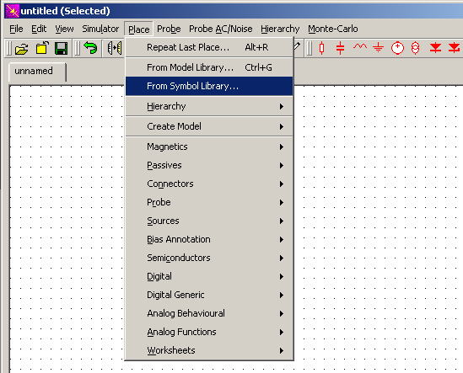Place a resistor using the toolbar icon
463x373 pixels.
point(322,48)
